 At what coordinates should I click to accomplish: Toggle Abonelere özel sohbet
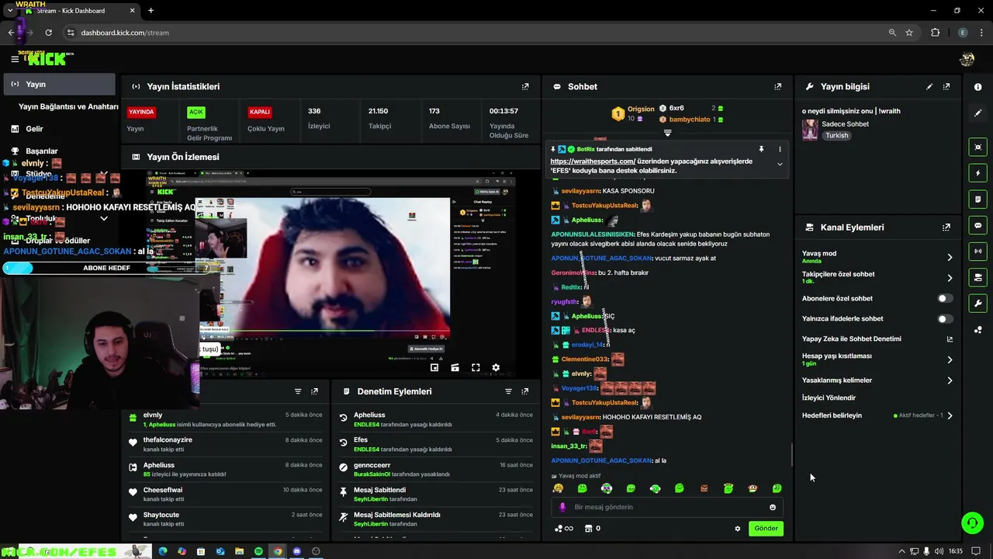[944, 298]
